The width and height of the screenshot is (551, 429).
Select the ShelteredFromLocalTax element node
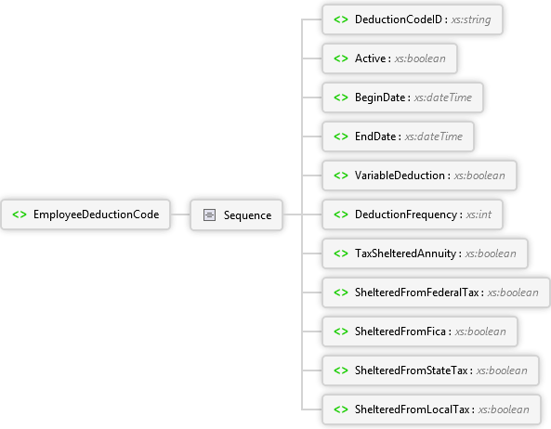tap(431, 409)
